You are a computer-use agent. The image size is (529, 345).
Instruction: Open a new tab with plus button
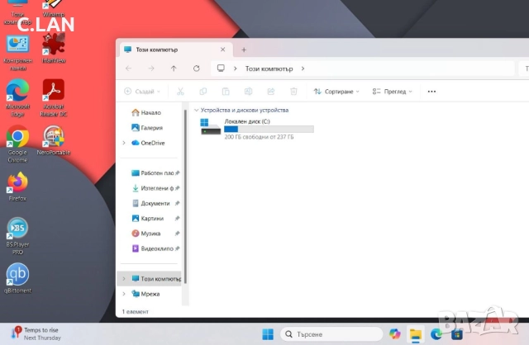click(244, 50)
